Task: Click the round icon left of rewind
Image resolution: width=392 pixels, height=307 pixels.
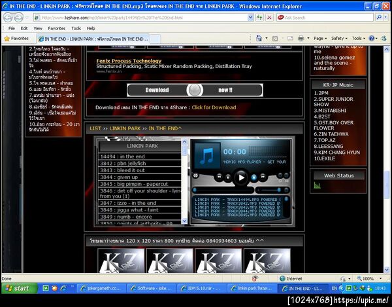Action: tap(195, 175)
